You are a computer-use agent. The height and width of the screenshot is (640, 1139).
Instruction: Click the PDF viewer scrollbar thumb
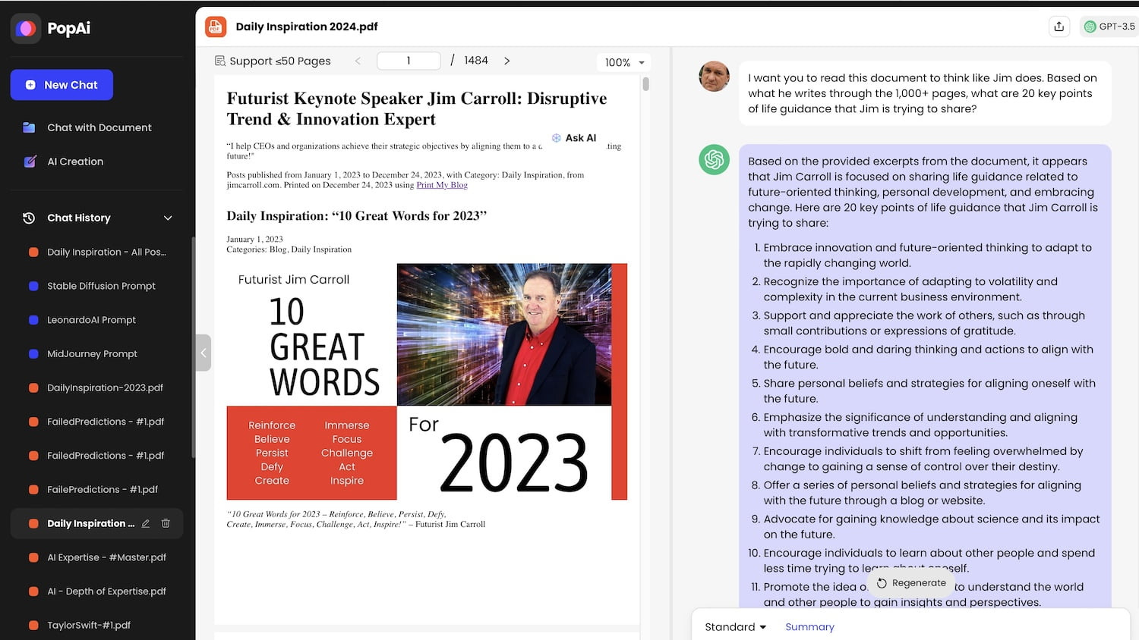(x=645, y=83)
